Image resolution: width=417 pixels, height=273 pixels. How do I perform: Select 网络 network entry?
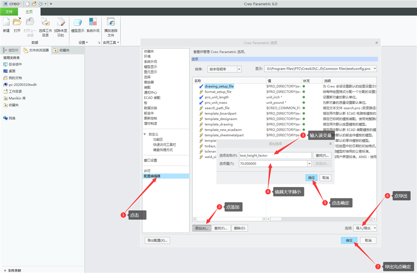coord(9,118)
